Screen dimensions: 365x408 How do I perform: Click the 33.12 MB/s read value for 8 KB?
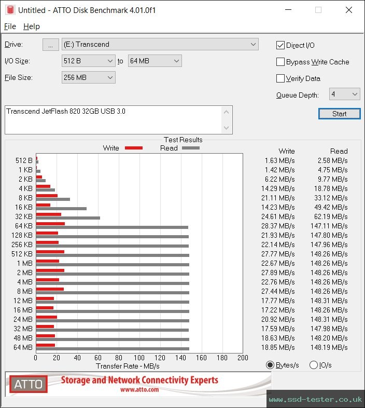331,198
